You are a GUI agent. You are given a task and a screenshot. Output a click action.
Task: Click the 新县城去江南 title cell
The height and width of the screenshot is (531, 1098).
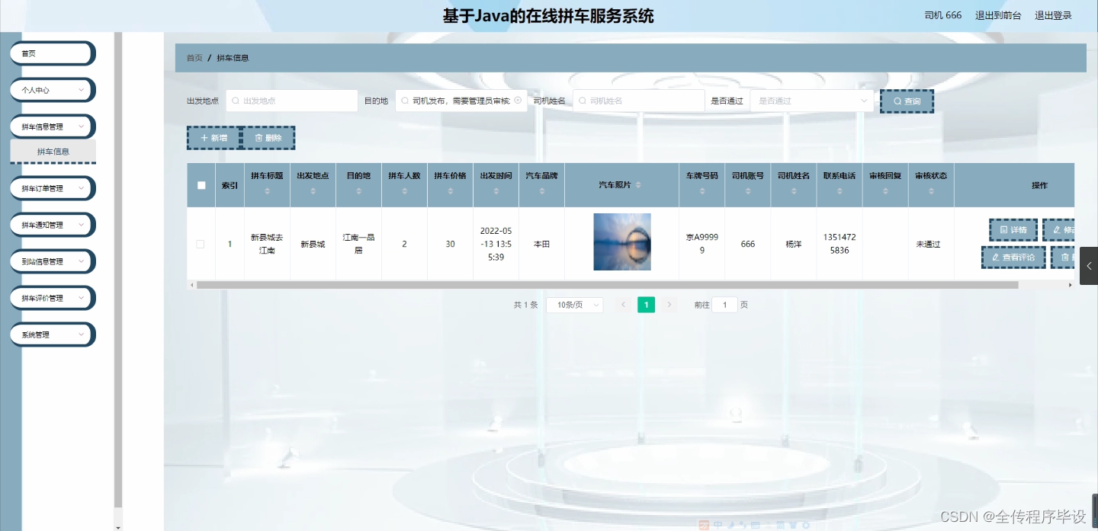pyautogui.click(x=267, y=244)
